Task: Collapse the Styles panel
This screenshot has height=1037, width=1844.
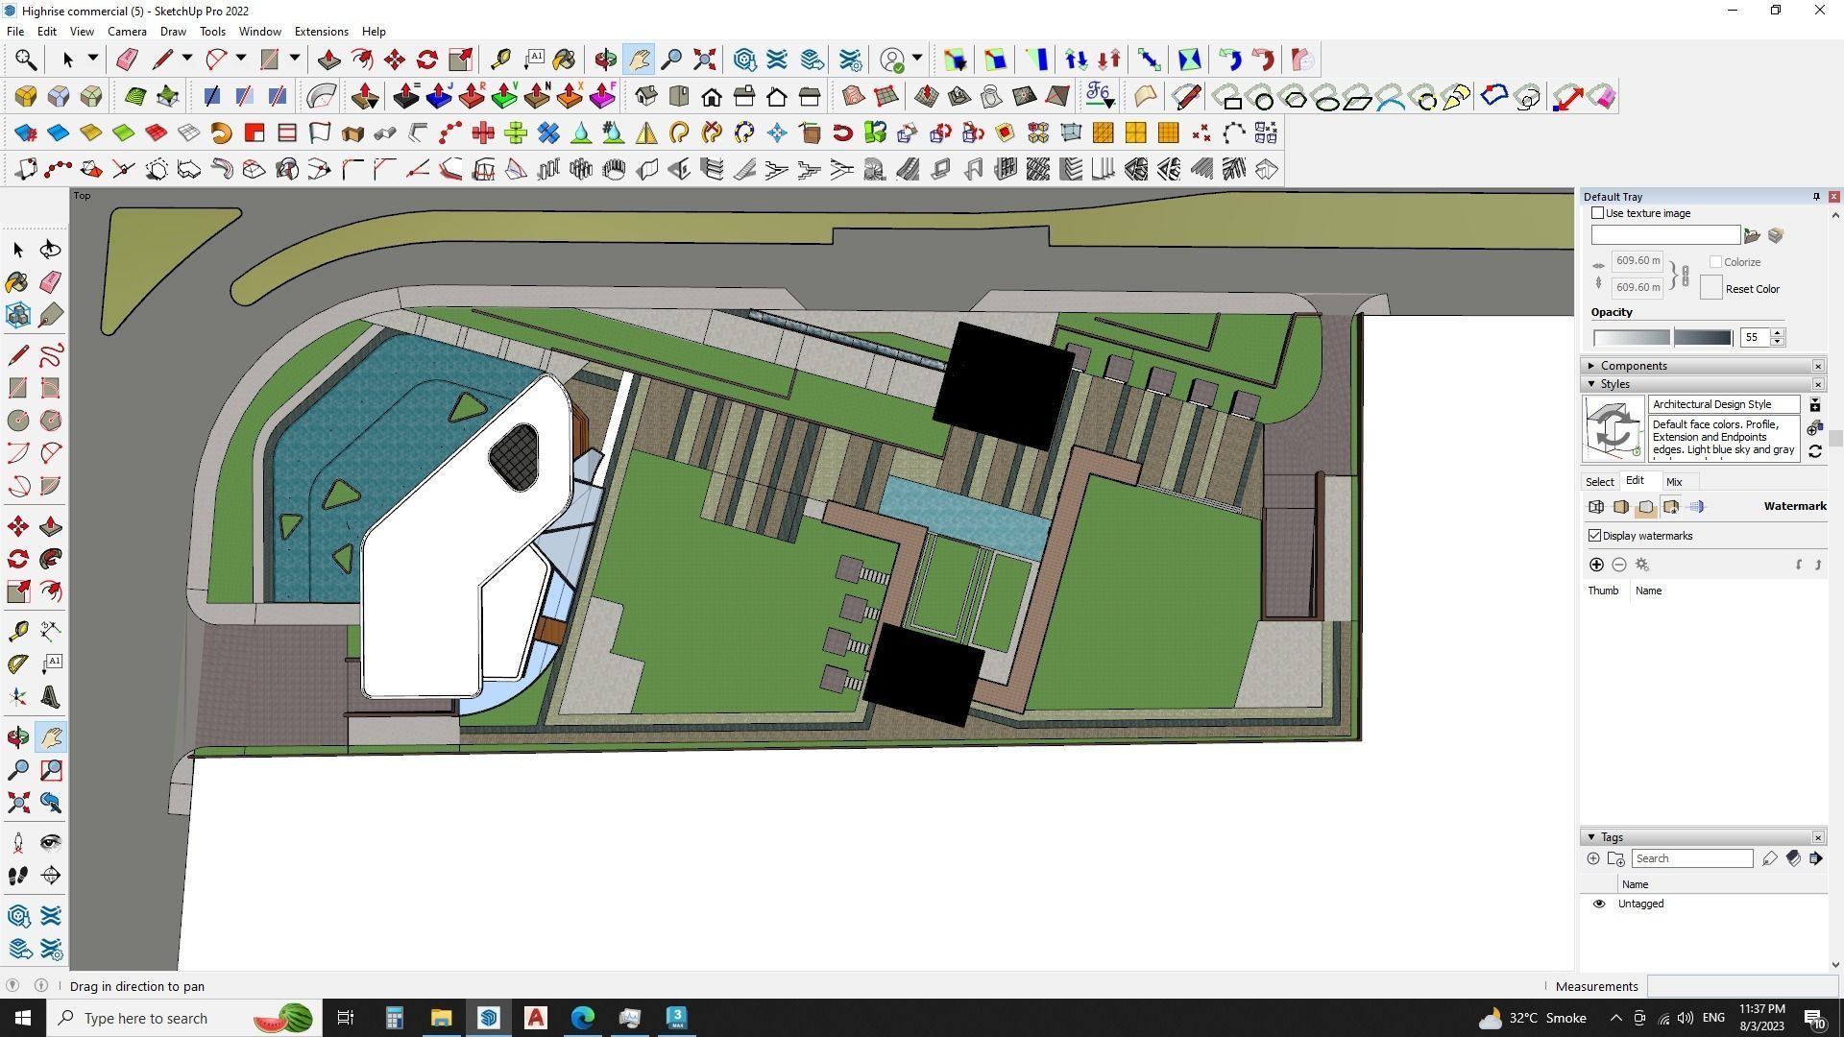Action: [1591, 384]
